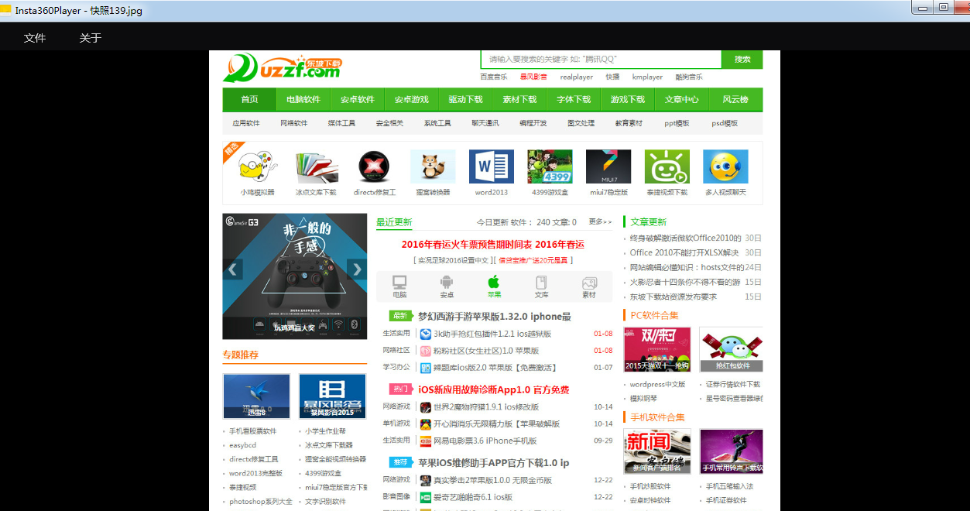This screenshot has height=511, width=970.
Task: Select the 文库 document category icon
Action: [x=541, y=282]
